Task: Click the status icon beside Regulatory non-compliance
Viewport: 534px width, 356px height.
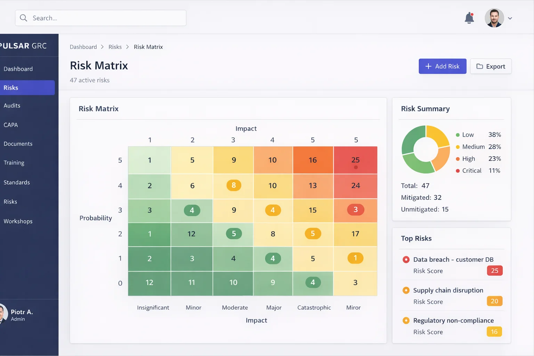Action: [406, 320]
